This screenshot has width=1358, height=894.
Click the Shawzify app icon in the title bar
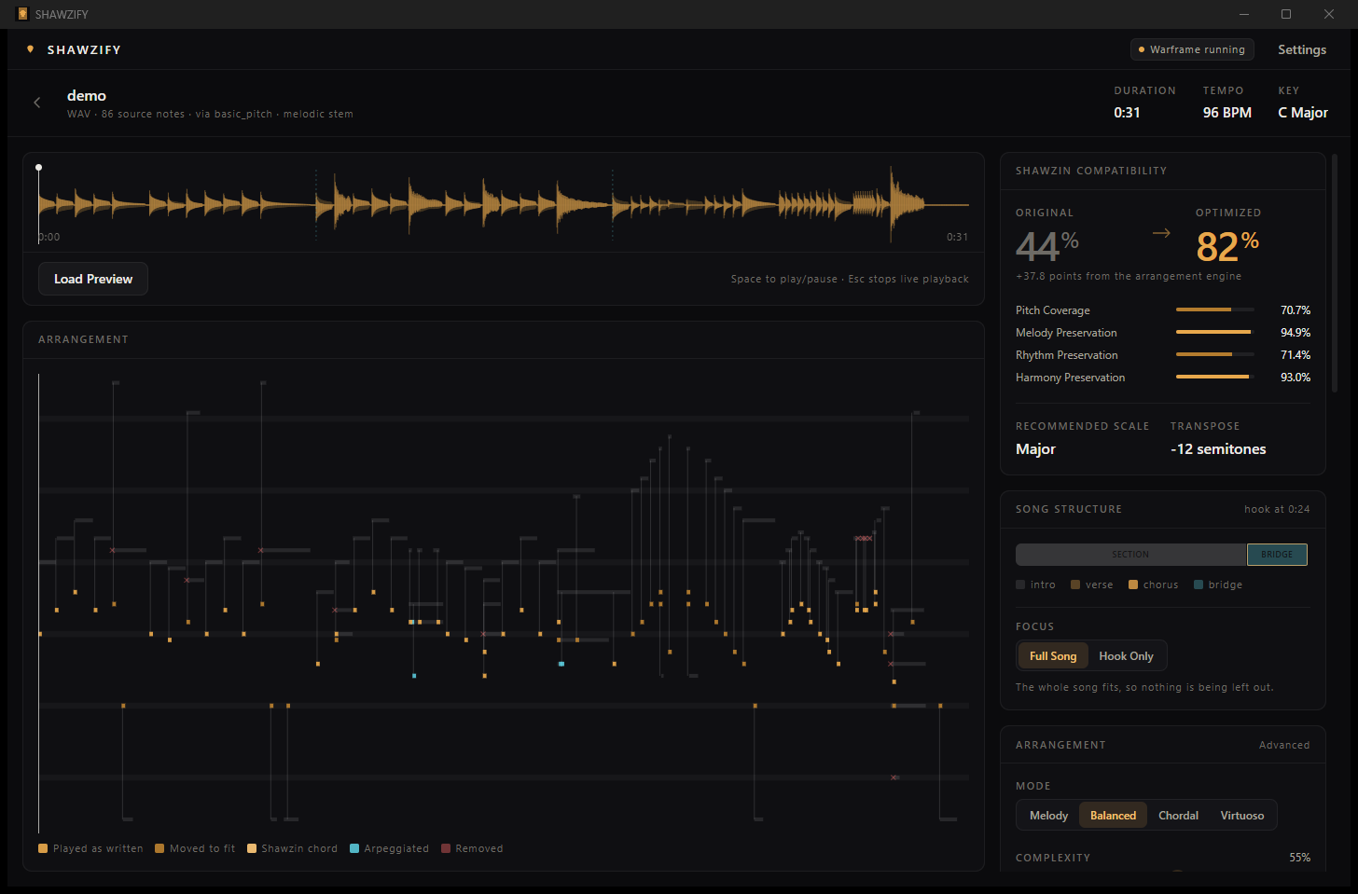22,14
